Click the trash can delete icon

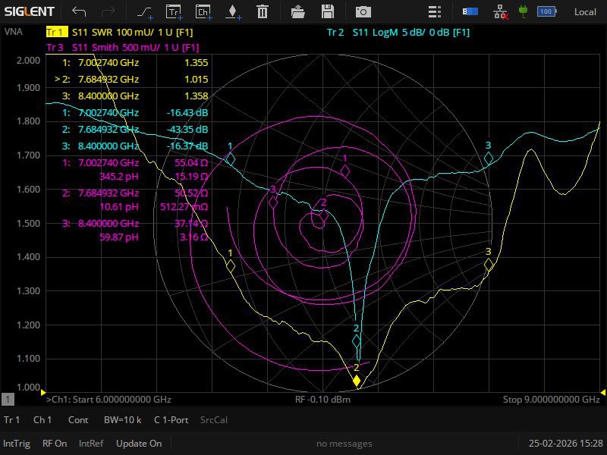point(262,11)
